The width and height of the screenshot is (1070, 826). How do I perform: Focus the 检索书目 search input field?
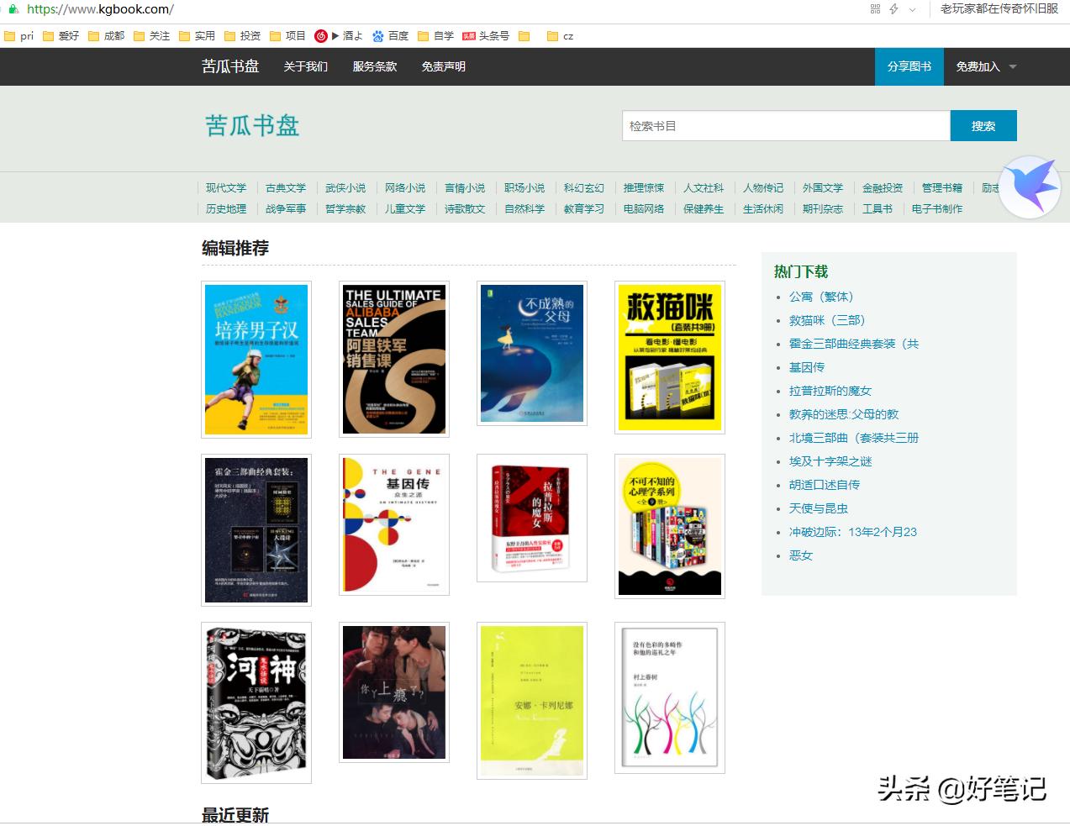pyautogui.click(x=785, y=126)
